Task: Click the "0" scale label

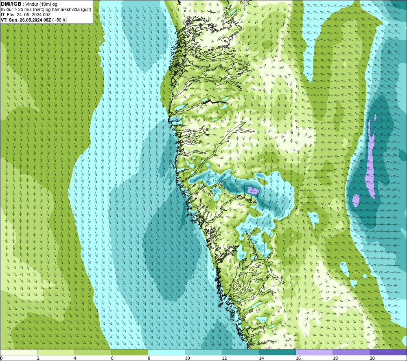Action: [x=1, y=358]
